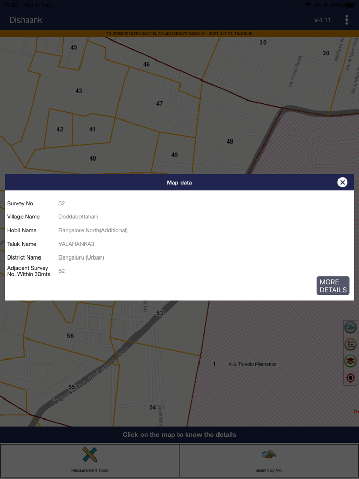Select the Doddabettahalli village value
This screenshot has height=479, width=359.
(x=78, y=217)
